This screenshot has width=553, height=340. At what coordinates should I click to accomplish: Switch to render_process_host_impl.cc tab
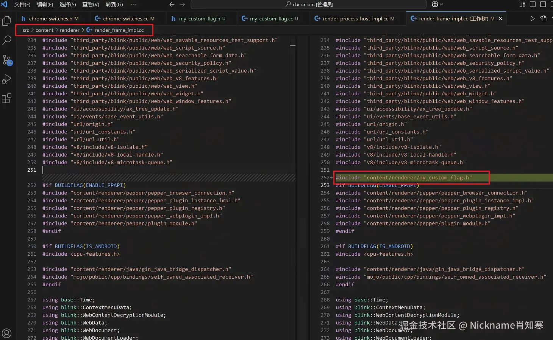click(x=357, y=19)
